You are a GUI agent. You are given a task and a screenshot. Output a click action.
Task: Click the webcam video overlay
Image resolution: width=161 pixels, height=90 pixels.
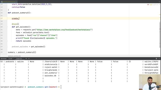click(150, 82)
